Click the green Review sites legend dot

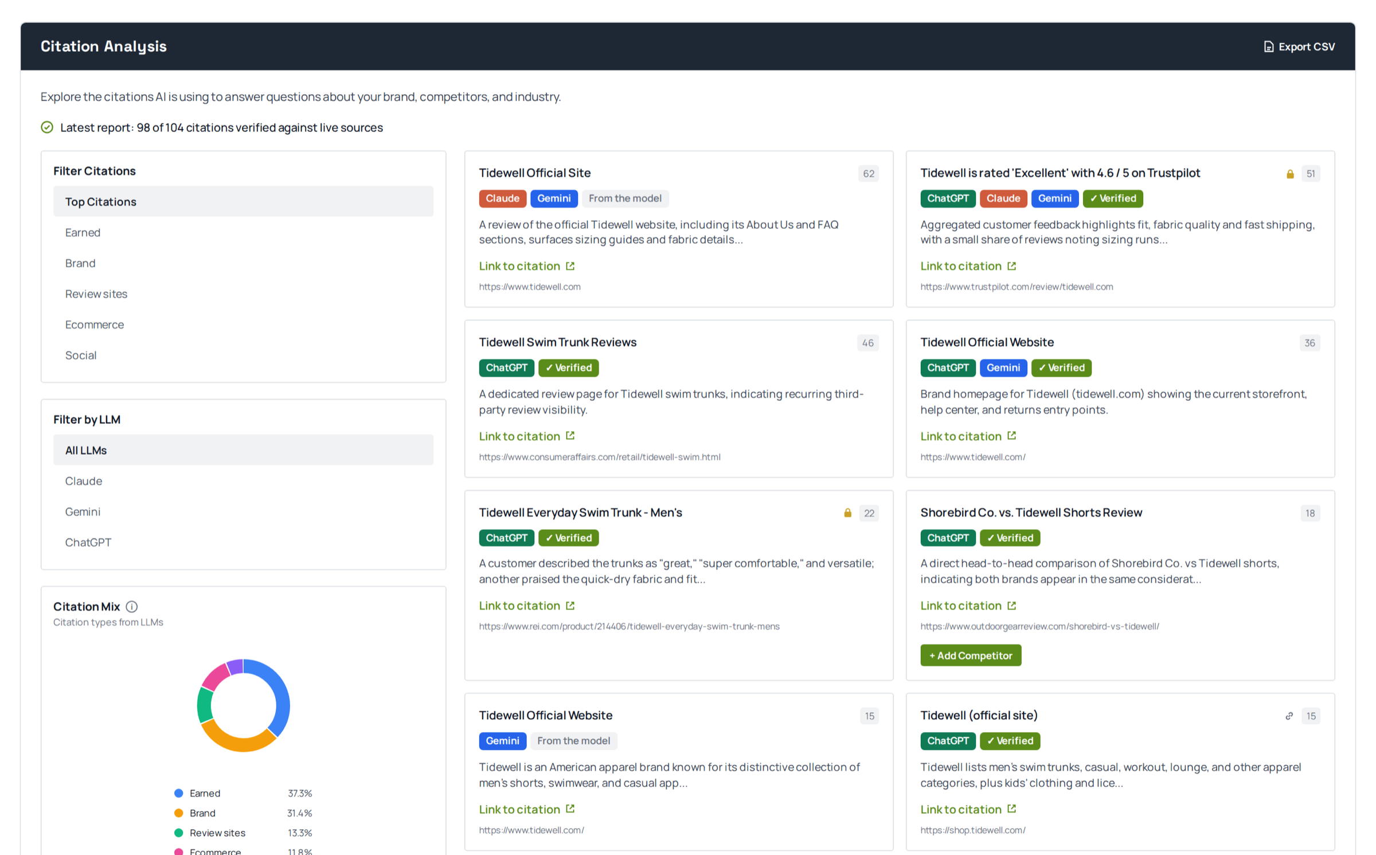[x=178, y=832]
